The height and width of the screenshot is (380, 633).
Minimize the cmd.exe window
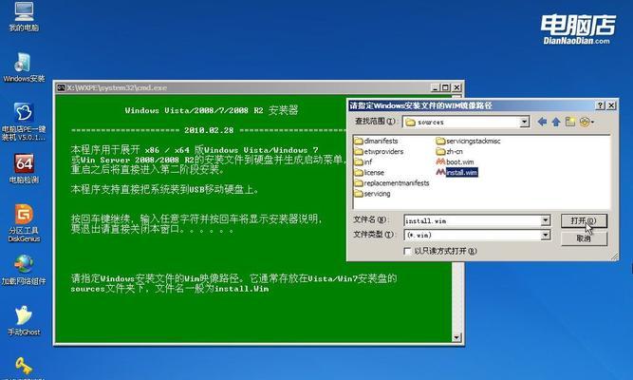point(436,87)
